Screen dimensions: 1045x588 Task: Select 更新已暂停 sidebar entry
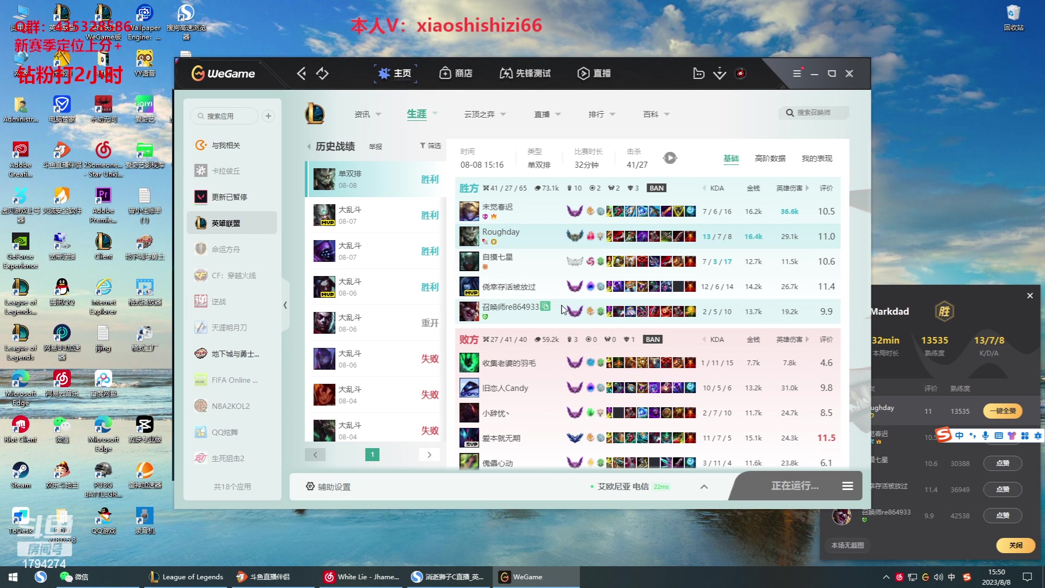tap(232, 197)
